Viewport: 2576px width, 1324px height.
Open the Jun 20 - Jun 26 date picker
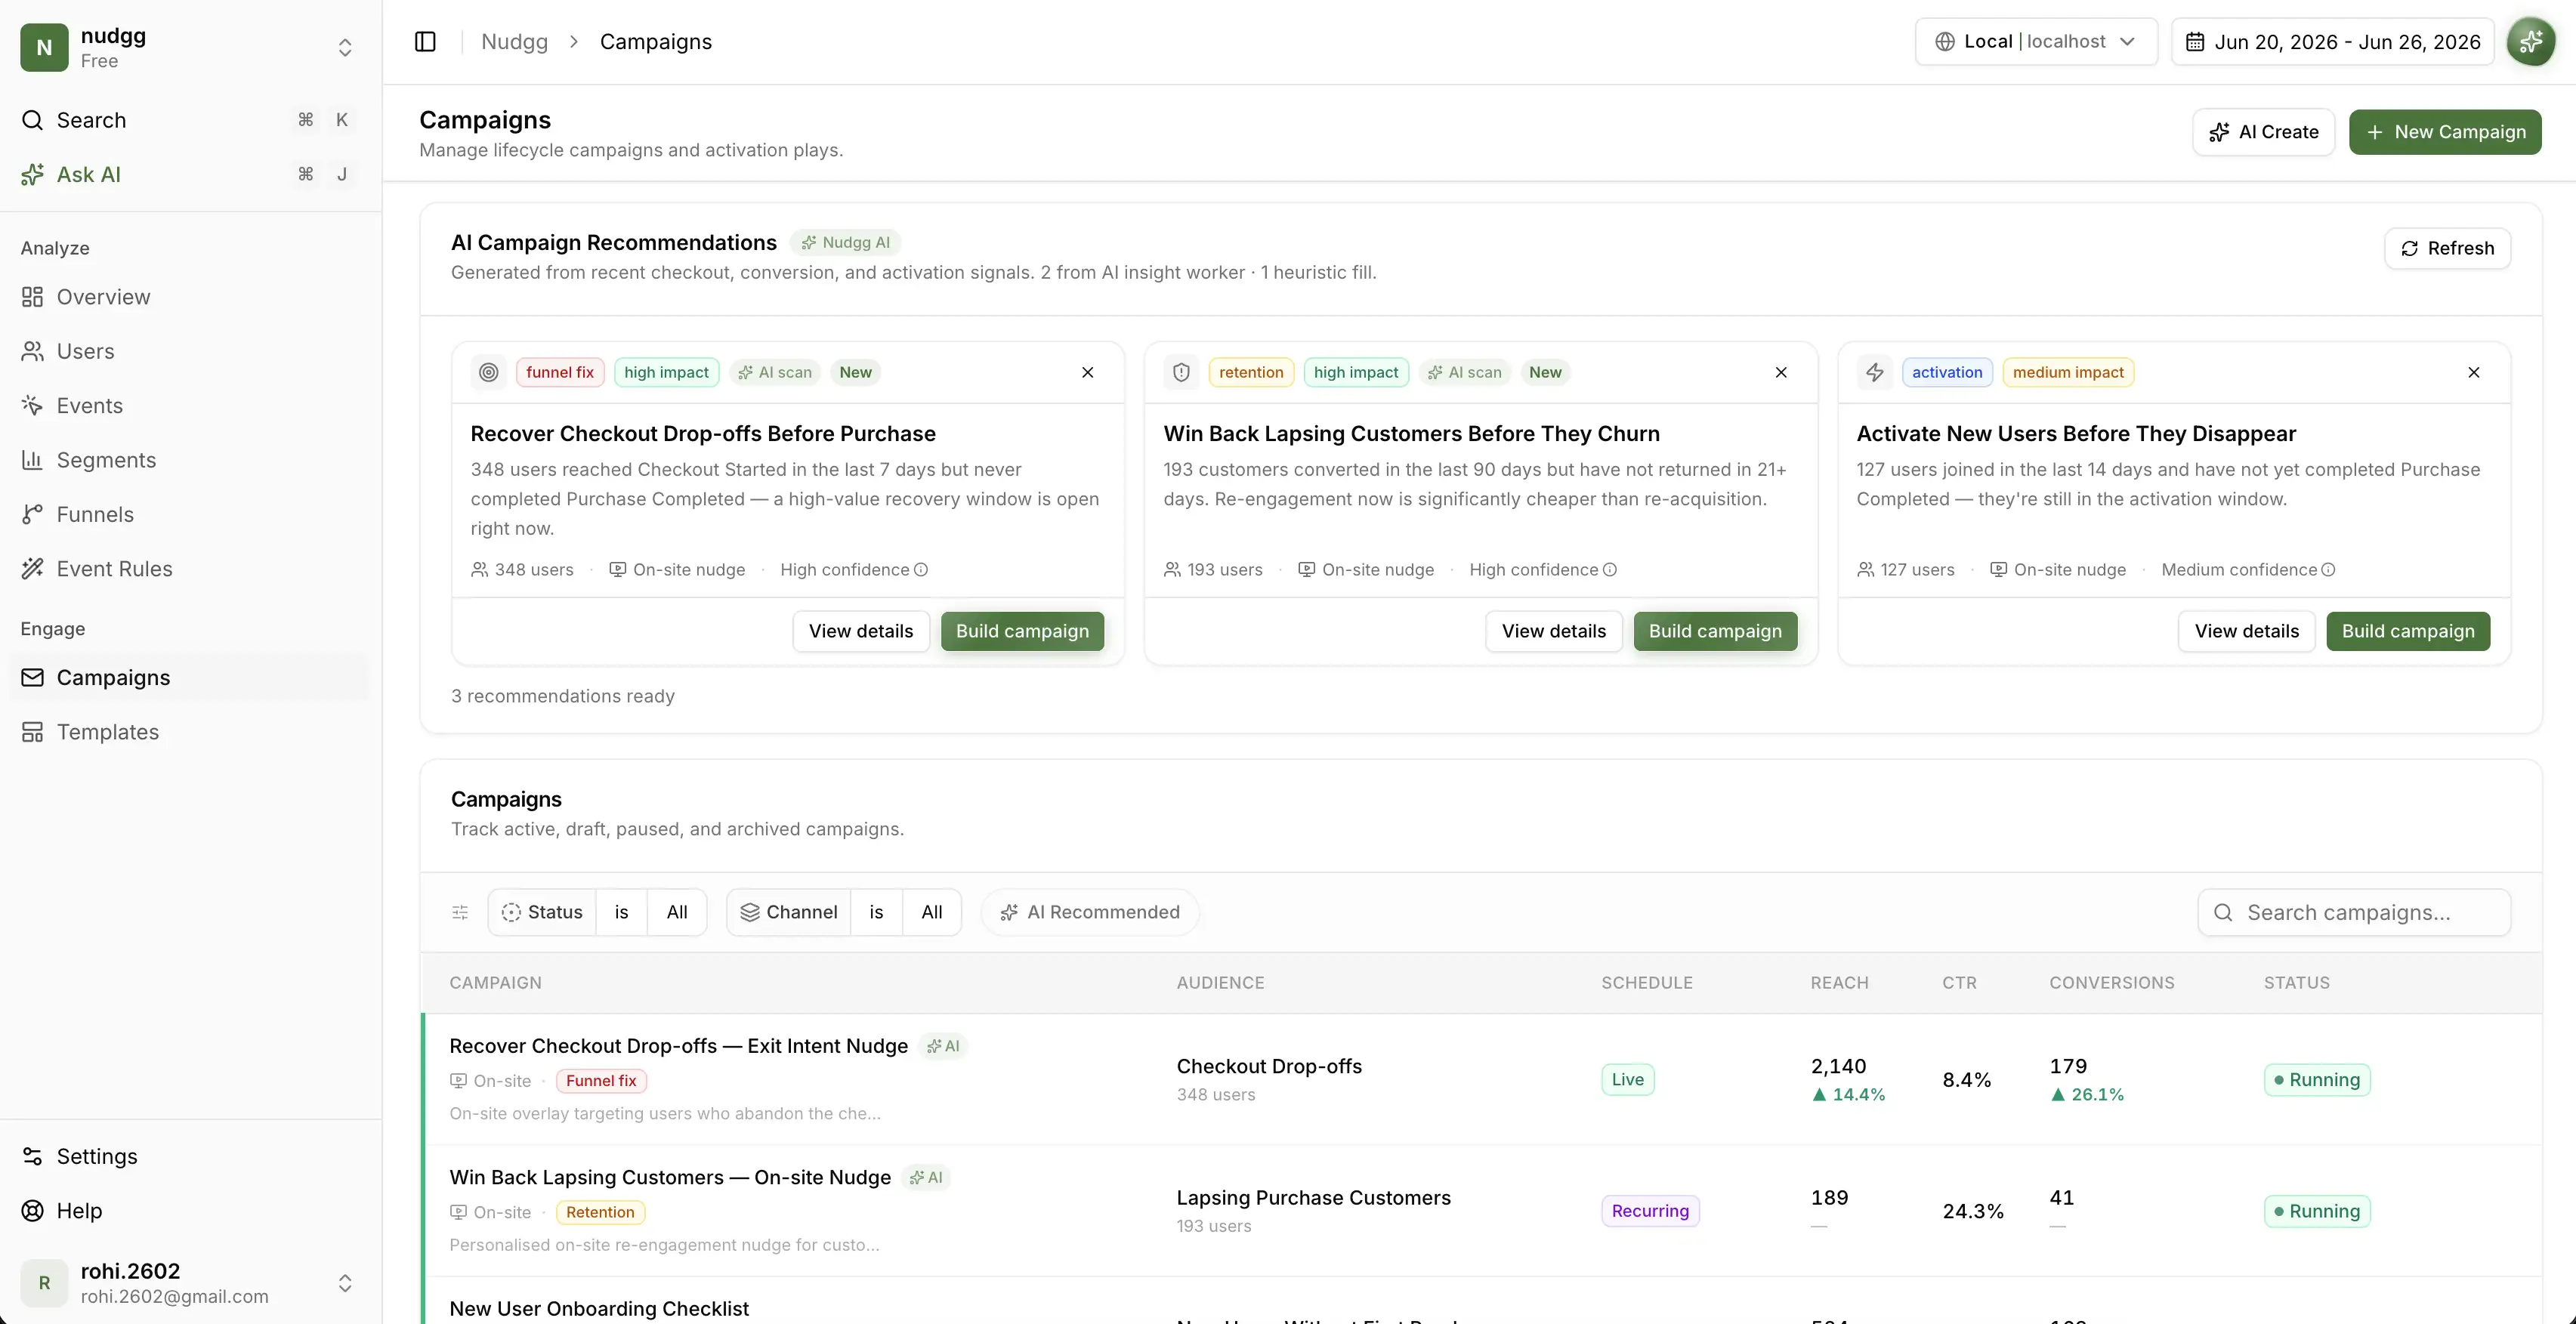pyautogui.click(x=2332, y=41)
